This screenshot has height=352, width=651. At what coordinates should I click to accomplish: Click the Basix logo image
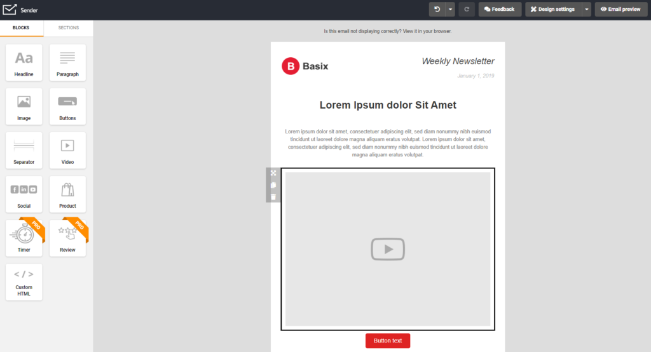pos(305,66)
